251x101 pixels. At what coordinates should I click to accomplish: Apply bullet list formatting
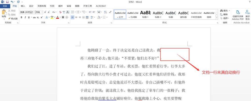72,12
